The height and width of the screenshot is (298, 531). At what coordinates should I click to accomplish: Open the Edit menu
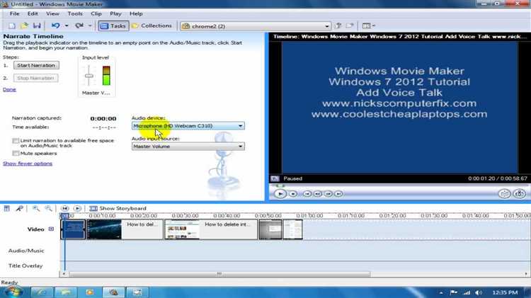pos(33,13)
